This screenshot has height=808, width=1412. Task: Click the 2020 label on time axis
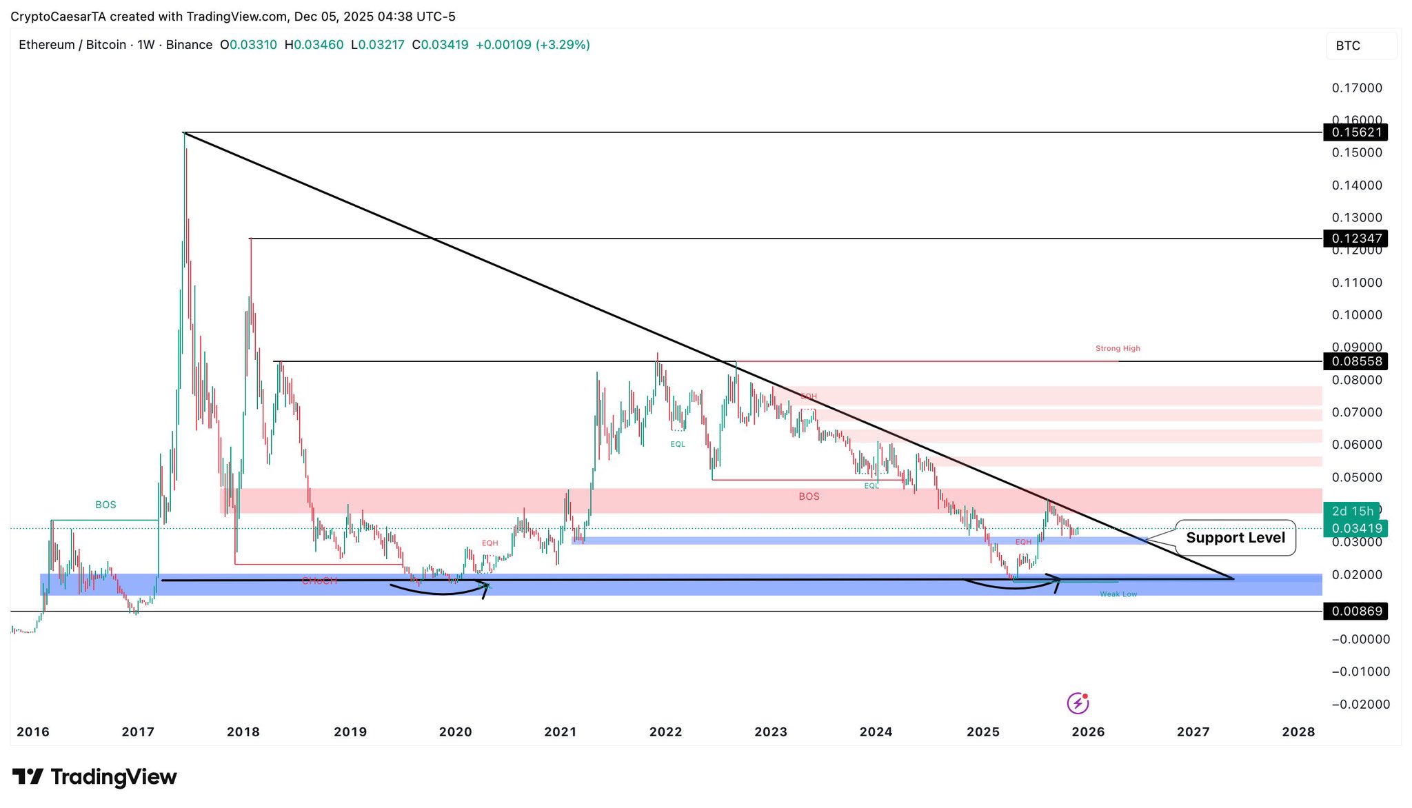point(455,732)
